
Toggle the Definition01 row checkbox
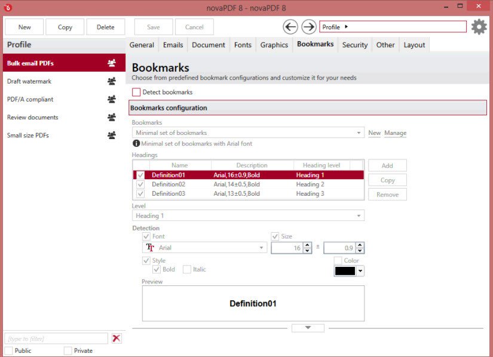click(140, 175)
